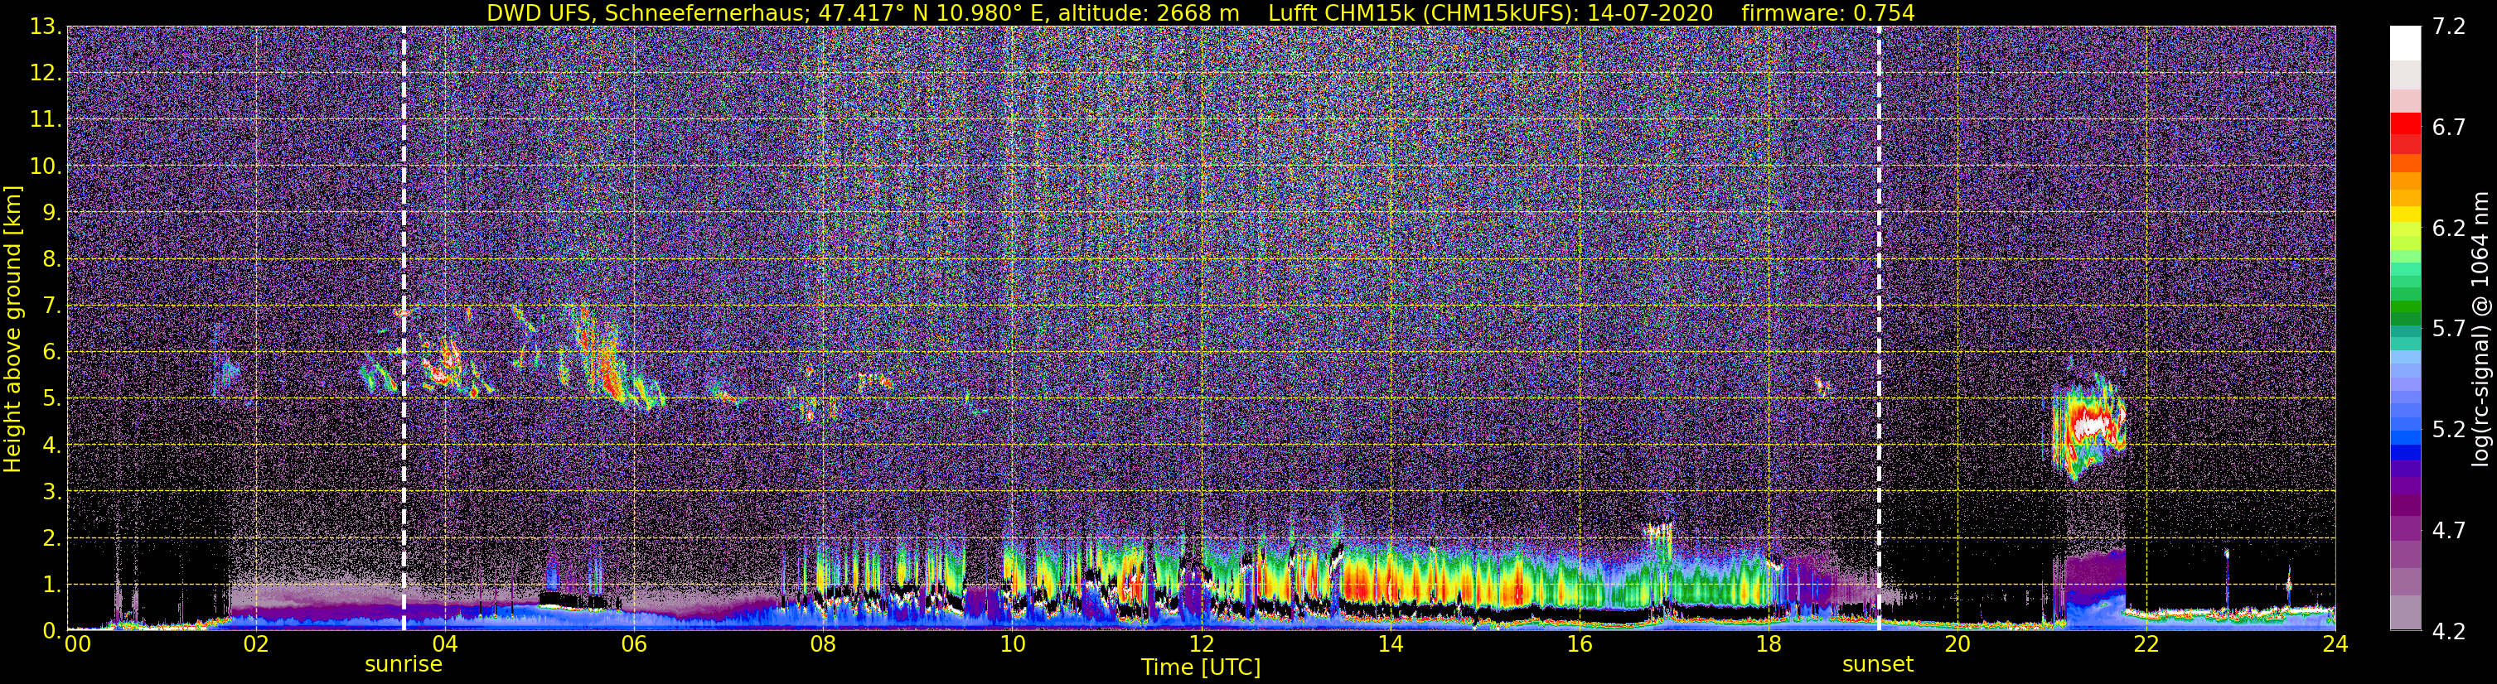2497x684 pixels.
Task: Click height axis tick label 5
Action: coord(51,398)
